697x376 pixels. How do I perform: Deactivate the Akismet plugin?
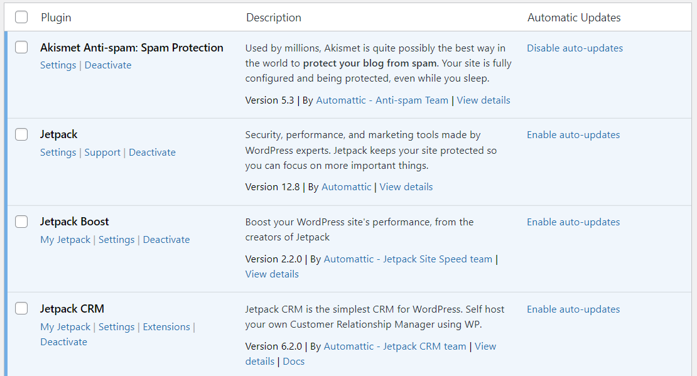click(x=107, y=65)
